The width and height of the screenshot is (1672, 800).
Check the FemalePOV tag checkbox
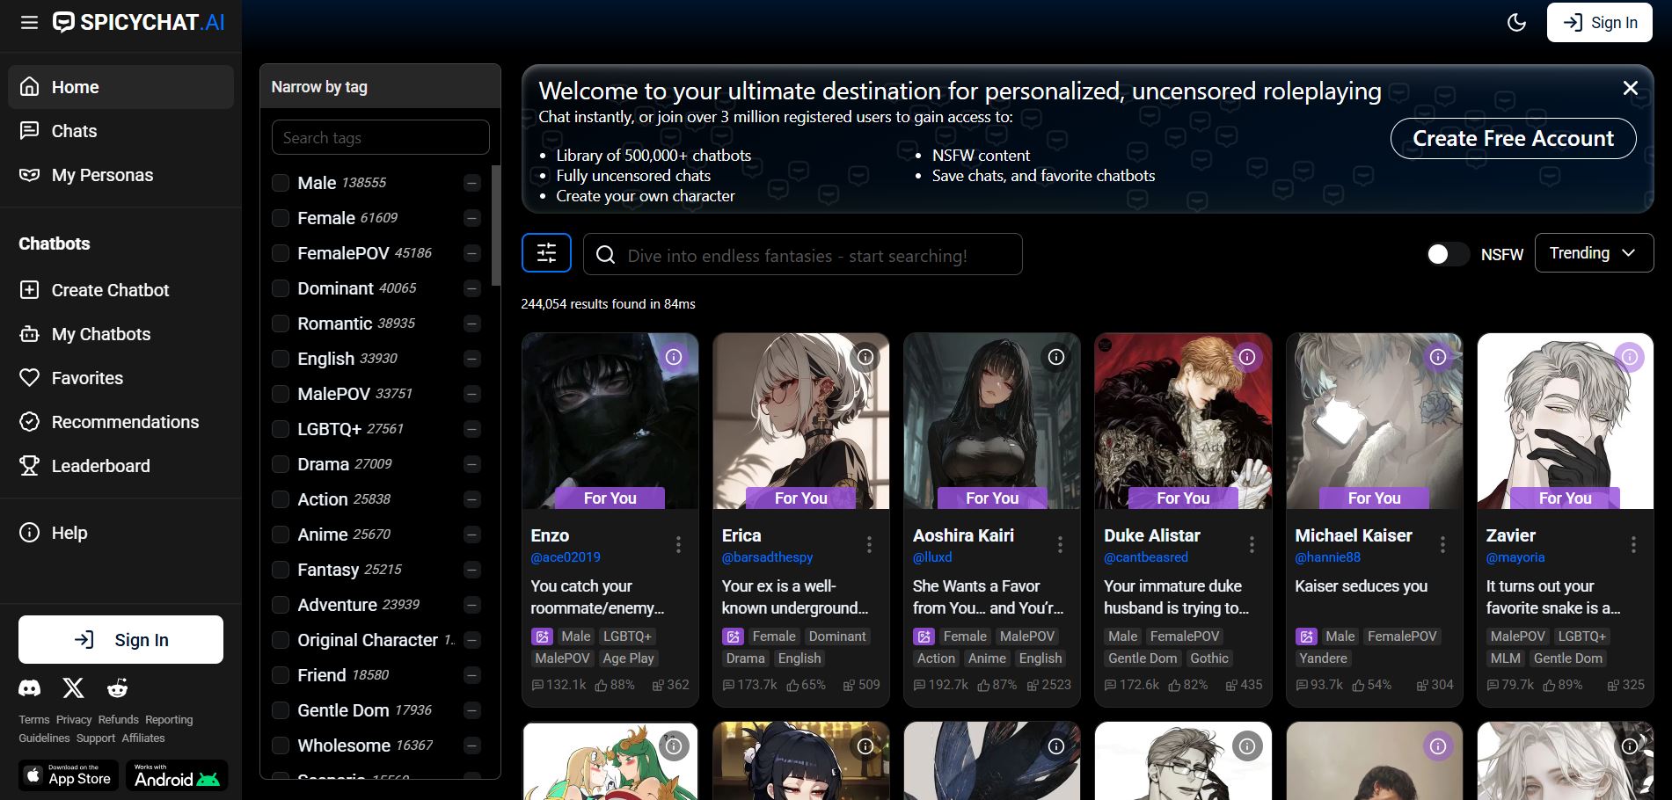tap(281, 253)
